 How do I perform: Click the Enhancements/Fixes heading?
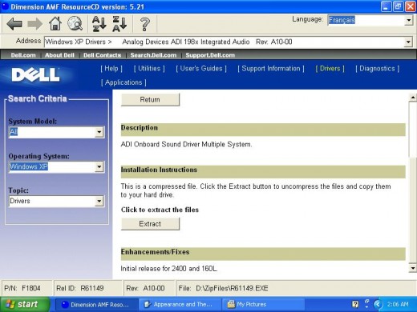[155, 252]
